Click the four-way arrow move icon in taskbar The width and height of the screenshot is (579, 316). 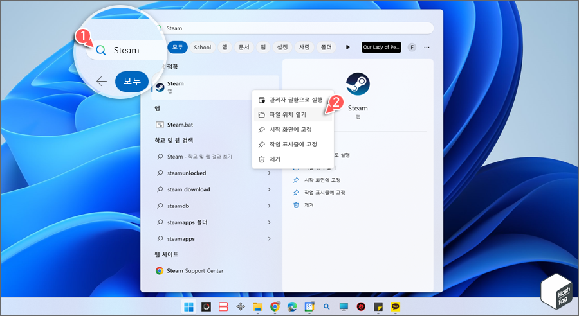coord(241,306)
